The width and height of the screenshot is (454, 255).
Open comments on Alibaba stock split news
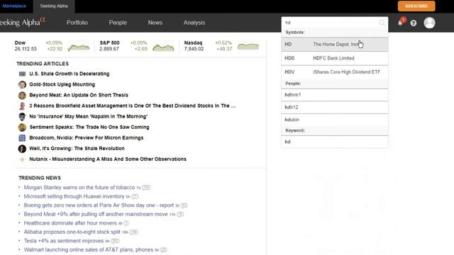134,232
